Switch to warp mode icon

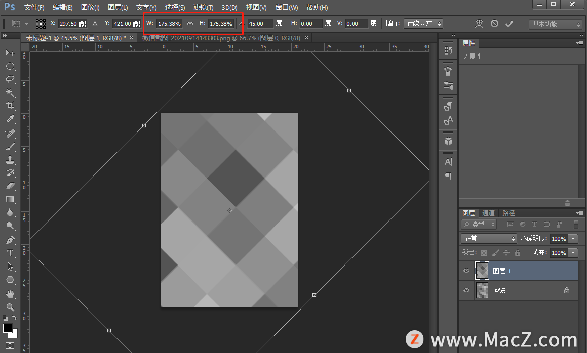pos(479,24)
